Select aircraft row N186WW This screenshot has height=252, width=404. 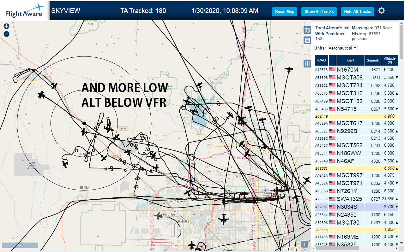[357, 153]
